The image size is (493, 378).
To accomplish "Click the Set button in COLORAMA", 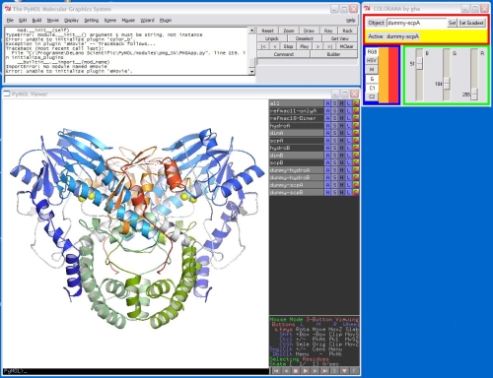I will pos(453,23).
